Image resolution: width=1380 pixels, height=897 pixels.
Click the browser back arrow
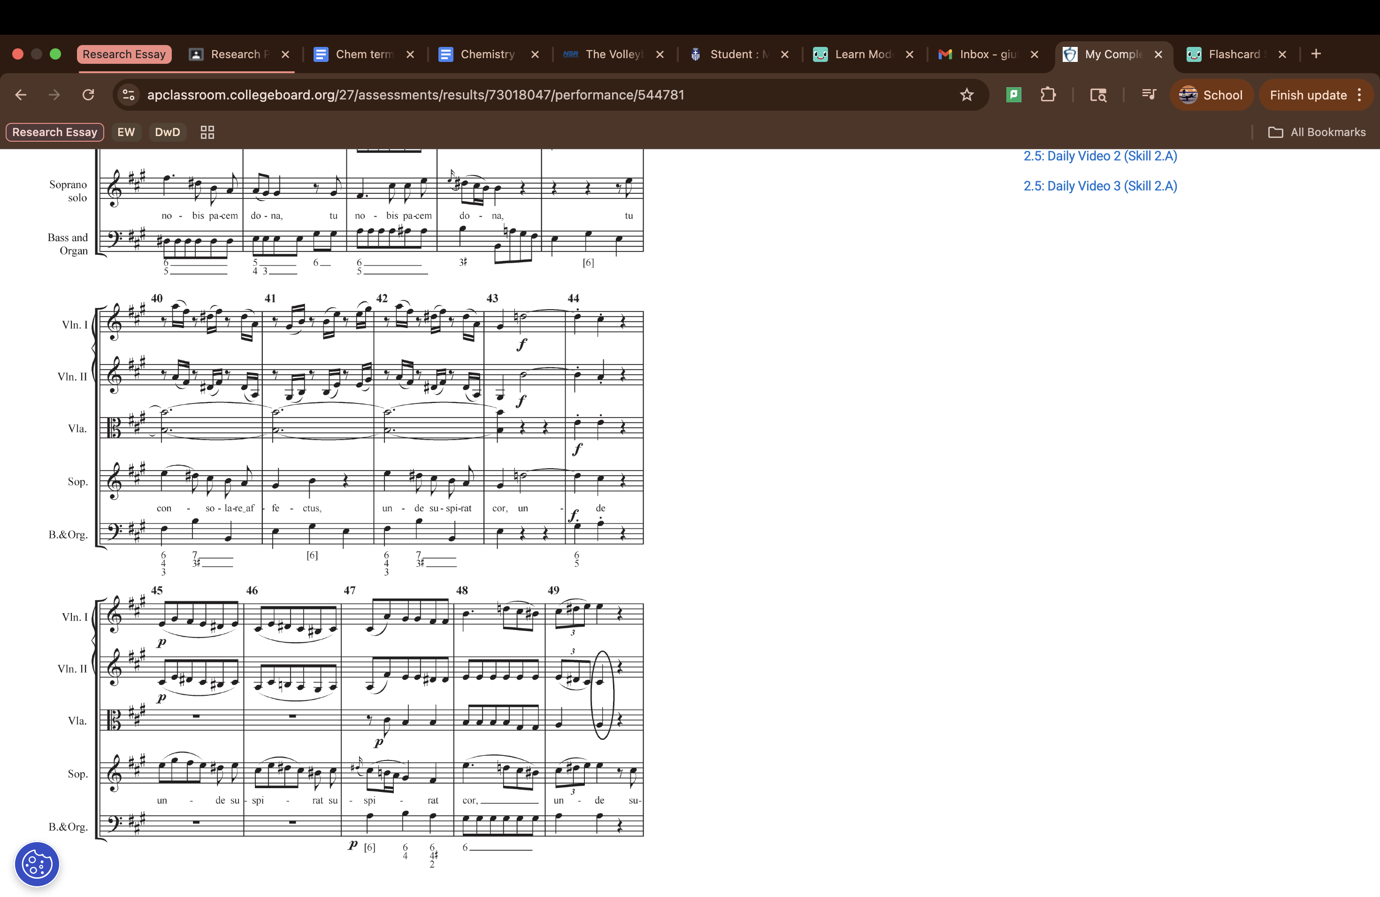(x=21, y=94)
